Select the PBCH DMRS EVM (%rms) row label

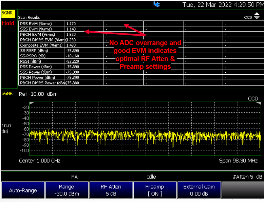pyautogui.click(x=43, y=40)
